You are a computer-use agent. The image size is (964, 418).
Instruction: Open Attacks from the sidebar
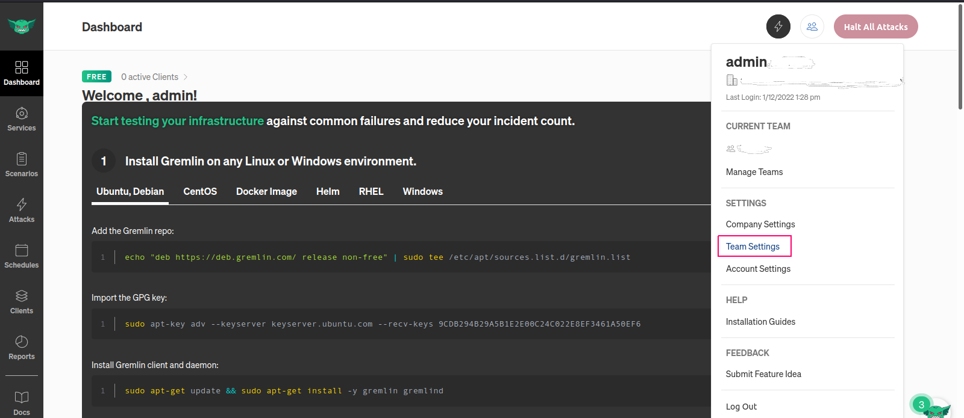point(22,211)
